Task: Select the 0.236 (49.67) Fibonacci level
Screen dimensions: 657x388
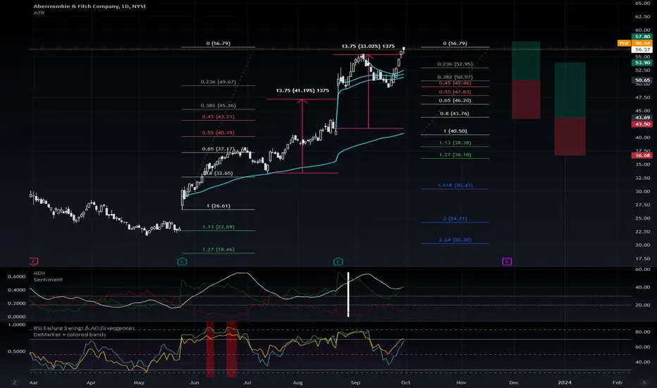Action: point(218,83)
